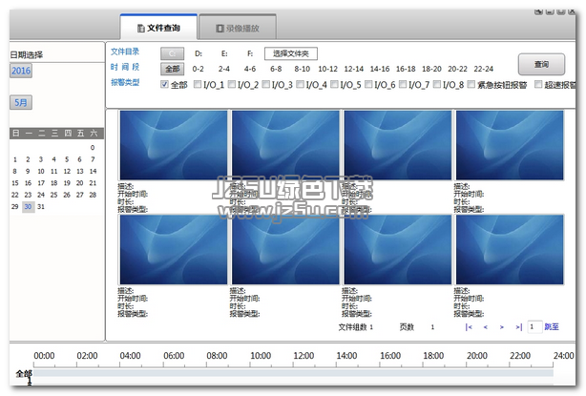
Task: Focus the page number input field
Action: click(x=534, y=327)
